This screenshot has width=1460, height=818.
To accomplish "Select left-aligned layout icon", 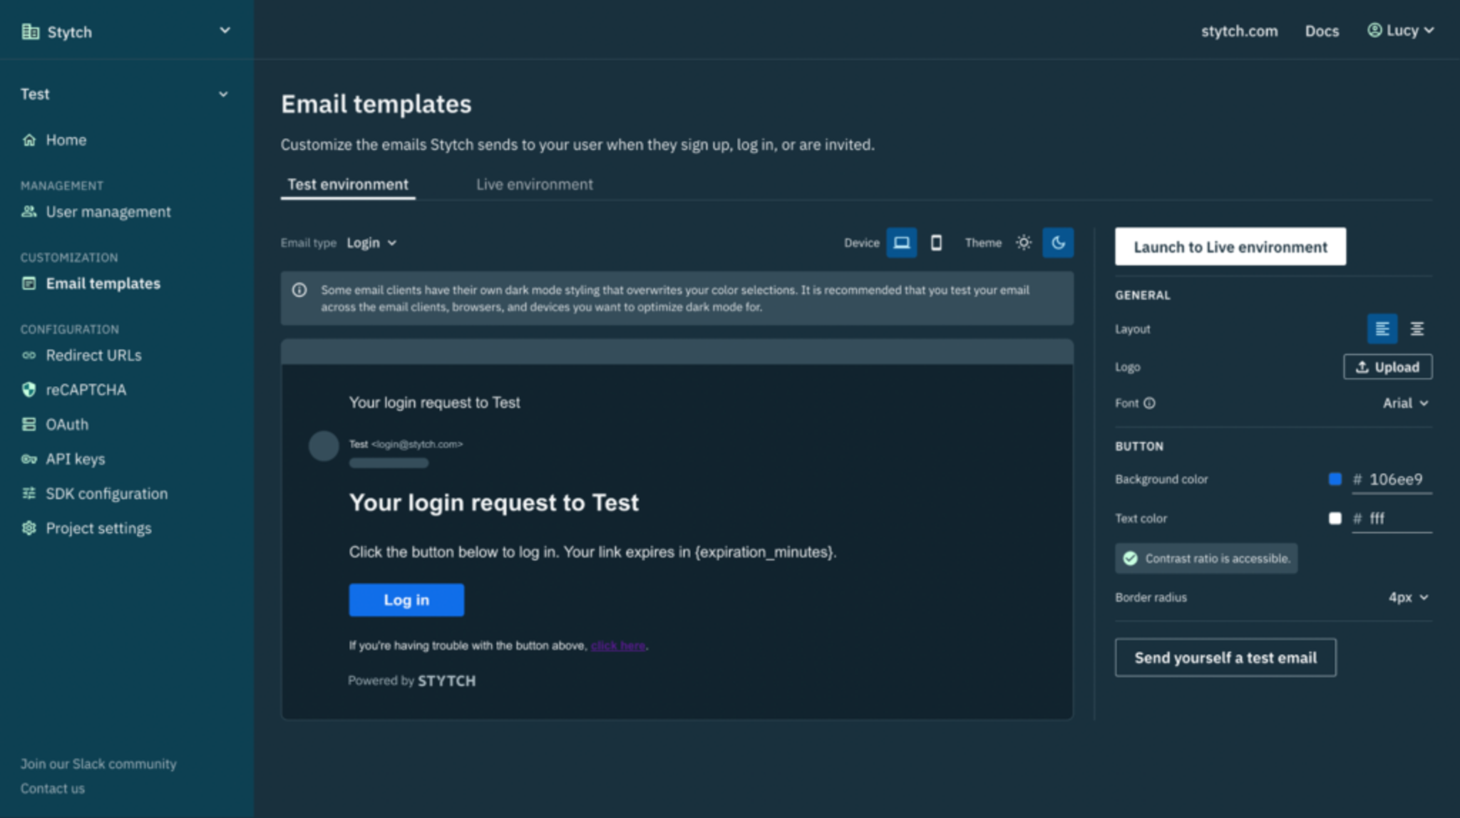I will [1382, 328].
